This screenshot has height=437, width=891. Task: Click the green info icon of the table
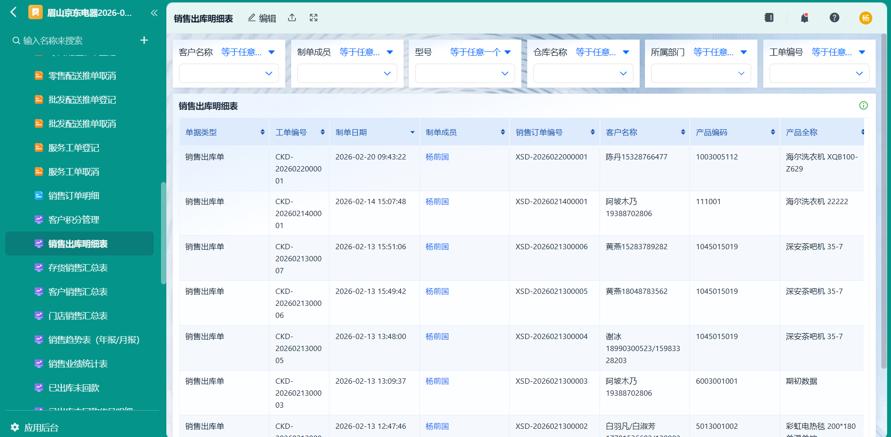(x=864, y=106)
